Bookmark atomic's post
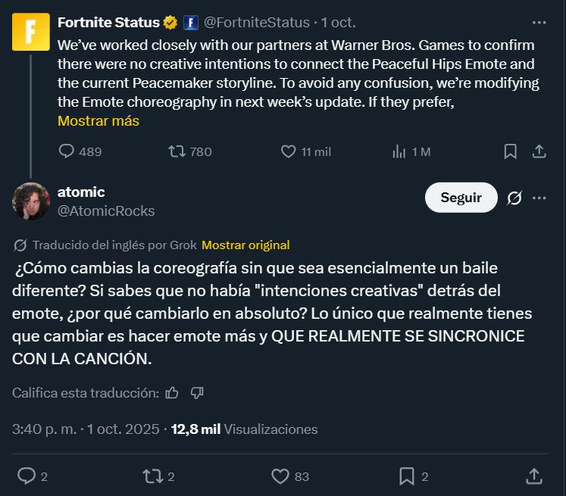This screenshot has height=496, width=566. coord(407,476)
